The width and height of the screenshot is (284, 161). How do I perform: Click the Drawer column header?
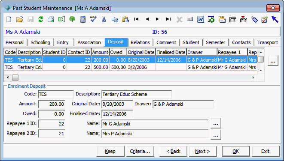(202, 52)
